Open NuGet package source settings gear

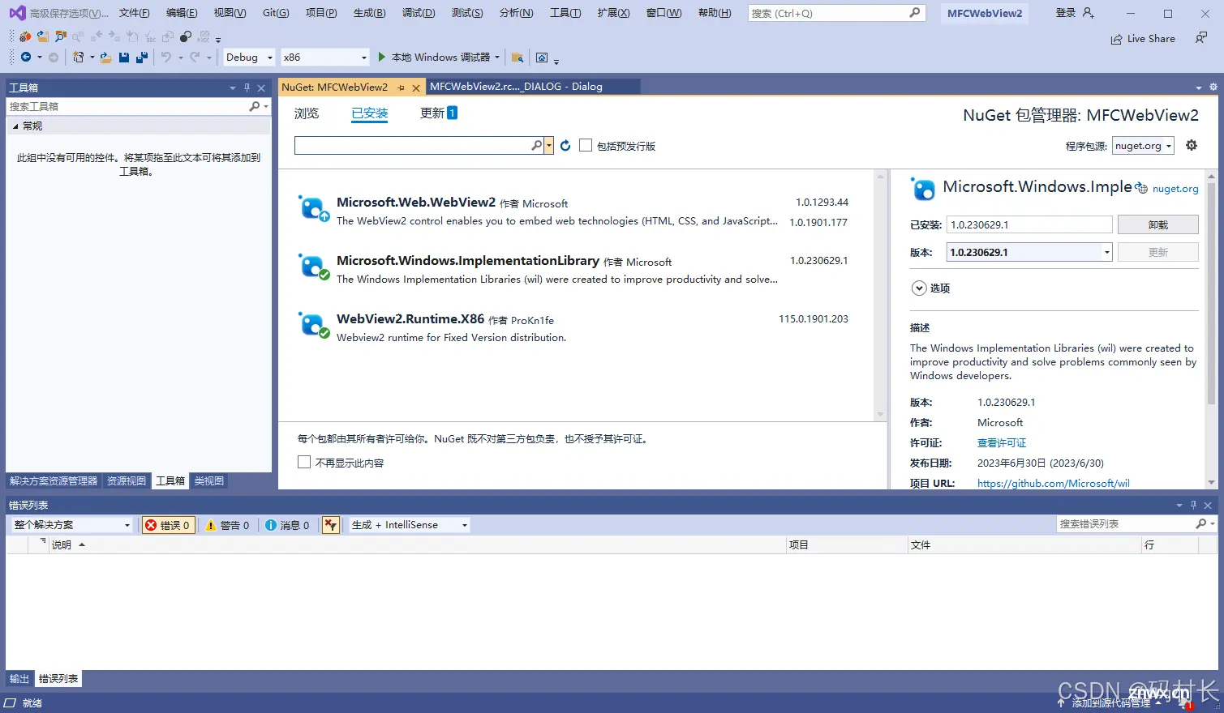click(1192, 145)
